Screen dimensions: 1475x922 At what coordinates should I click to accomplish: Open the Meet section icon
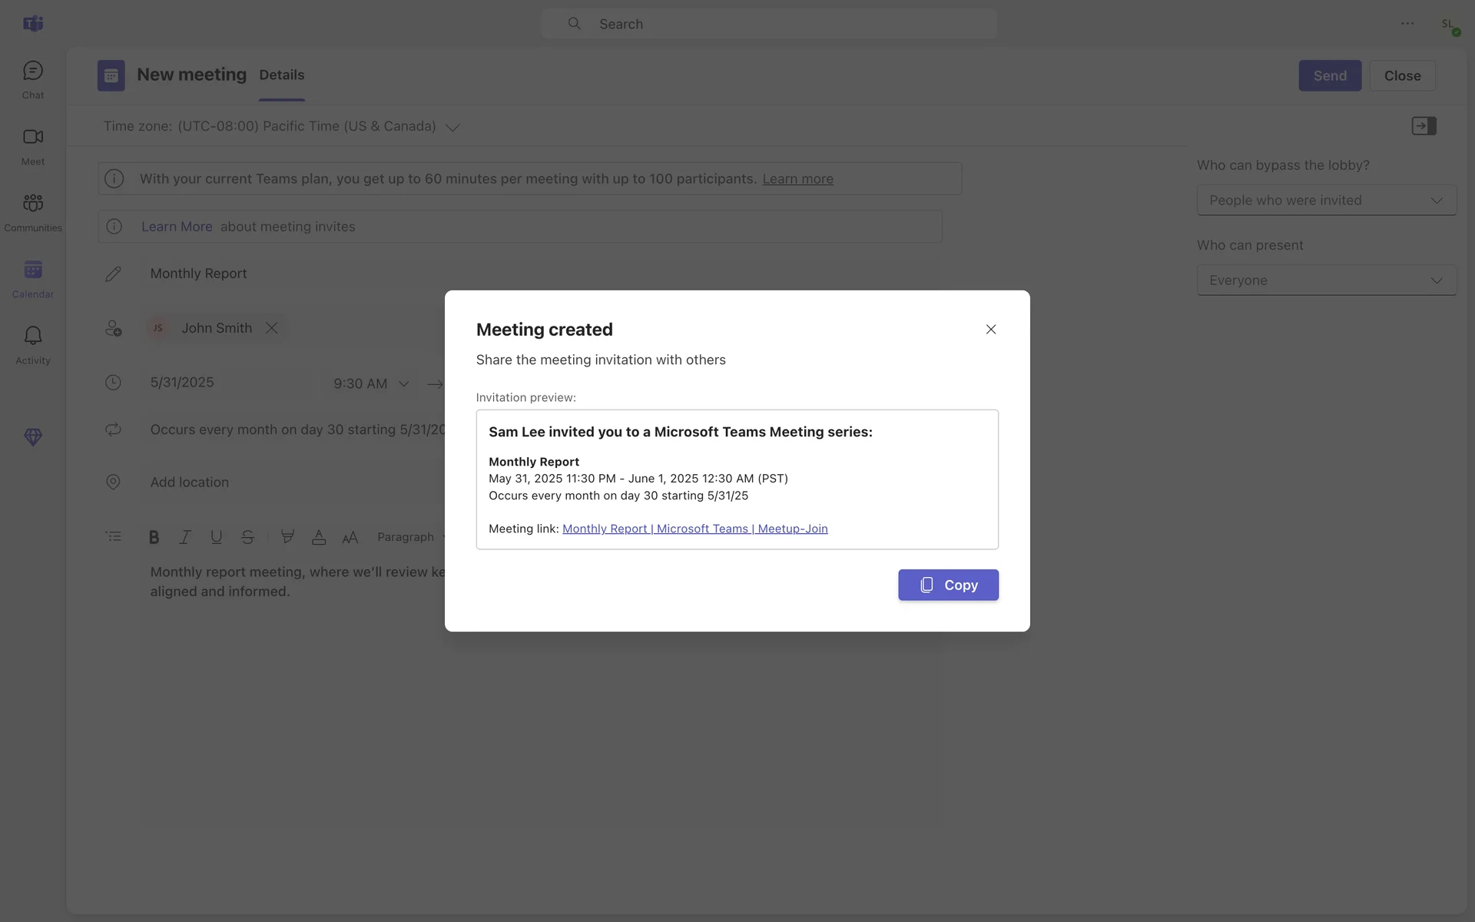coord(33,145)
